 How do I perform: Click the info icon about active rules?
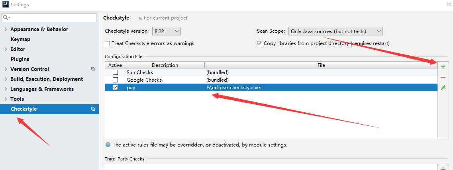click(x=108, y=145)
